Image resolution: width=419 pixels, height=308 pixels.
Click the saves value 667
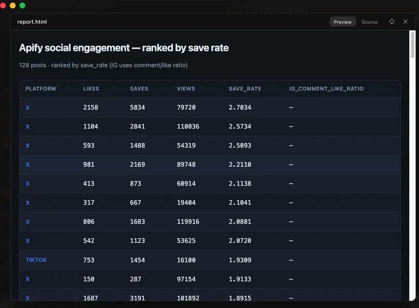[x=135, y=203]
